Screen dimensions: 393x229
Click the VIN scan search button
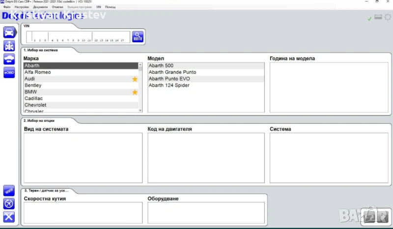(138, 37)
